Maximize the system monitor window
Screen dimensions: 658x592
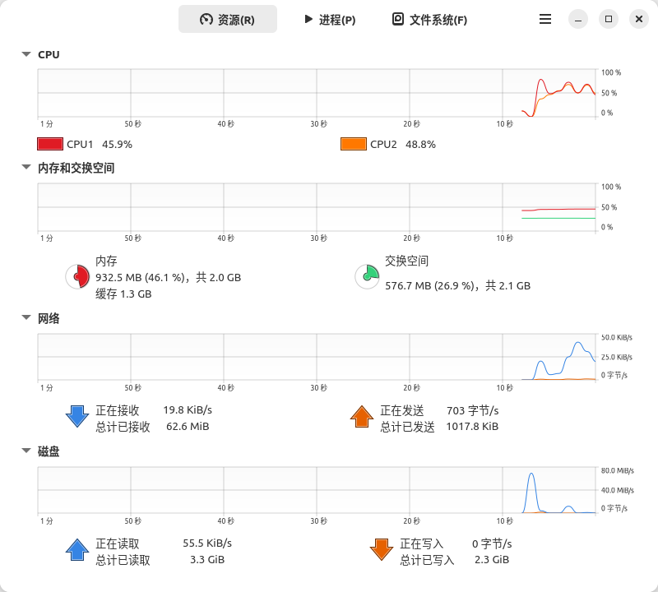pos(609,19)
